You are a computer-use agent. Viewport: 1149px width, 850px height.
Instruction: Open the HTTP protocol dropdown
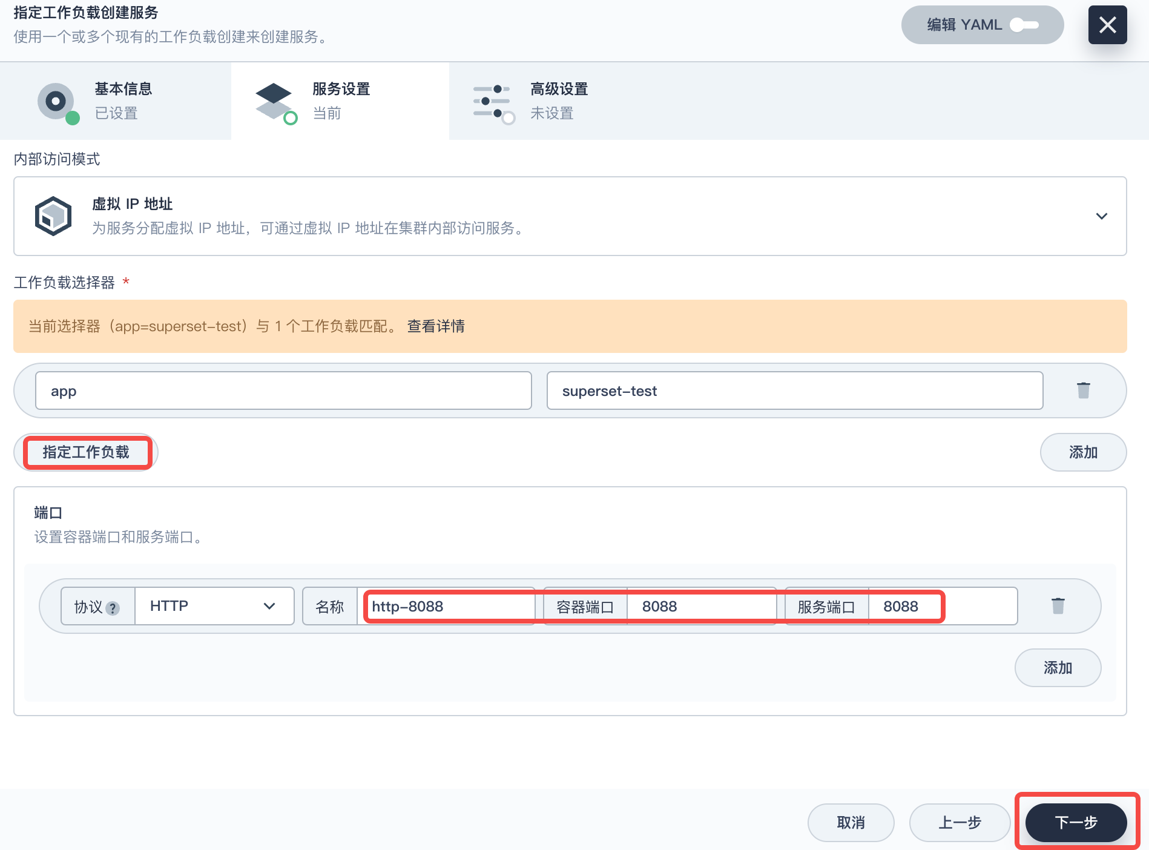213,606
